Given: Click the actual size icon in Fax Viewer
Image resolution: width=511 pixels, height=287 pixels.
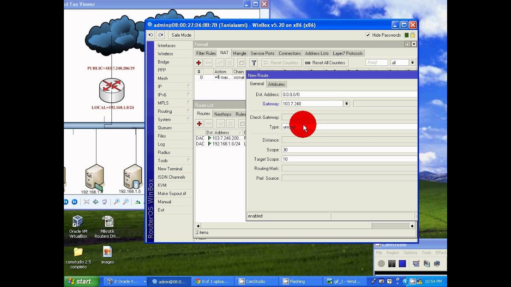Looking at the screenshot, I should (96, 202).
